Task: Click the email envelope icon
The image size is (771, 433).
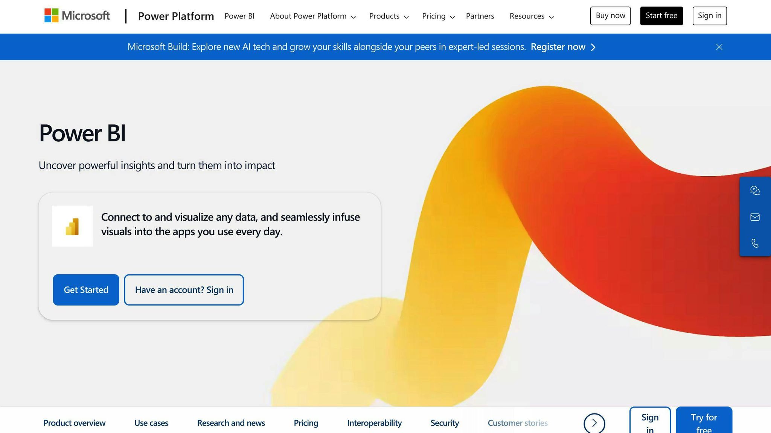Action: pyautogui.click(x=754, y=217)
